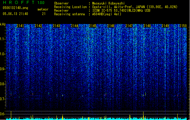The image size is (190, 120).
Task: Click the 'meteor' label
Action: (43, 9)
